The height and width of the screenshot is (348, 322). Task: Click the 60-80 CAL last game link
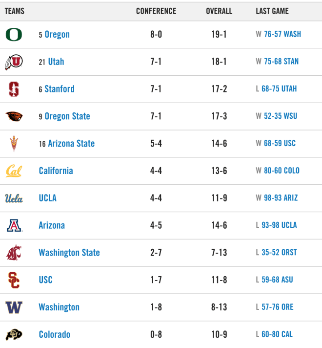(277, 334)
